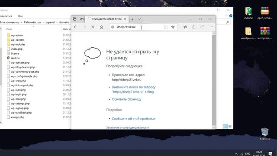The image size is (277, 156).
Task: Go back with the Edge back arrow
Action: (x=76, y=27)
